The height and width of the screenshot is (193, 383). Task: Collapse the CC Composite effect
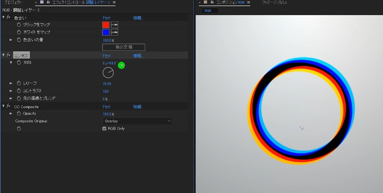4,106
